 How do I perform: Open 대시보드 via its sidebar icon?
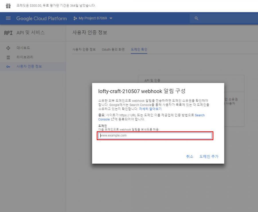[x=8, y=47]
